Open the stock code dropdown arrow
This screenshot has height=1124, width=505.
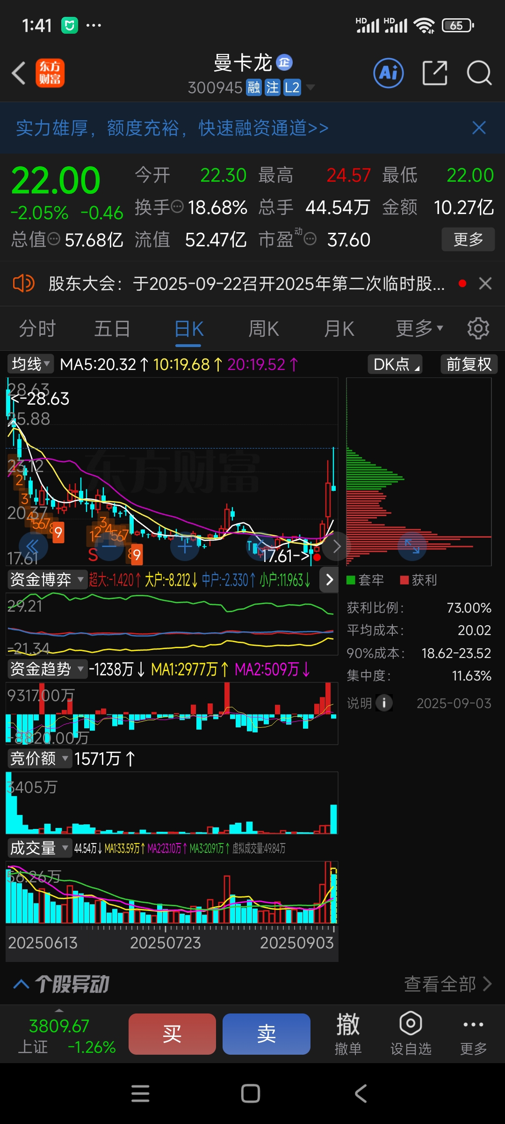(310, 88)
